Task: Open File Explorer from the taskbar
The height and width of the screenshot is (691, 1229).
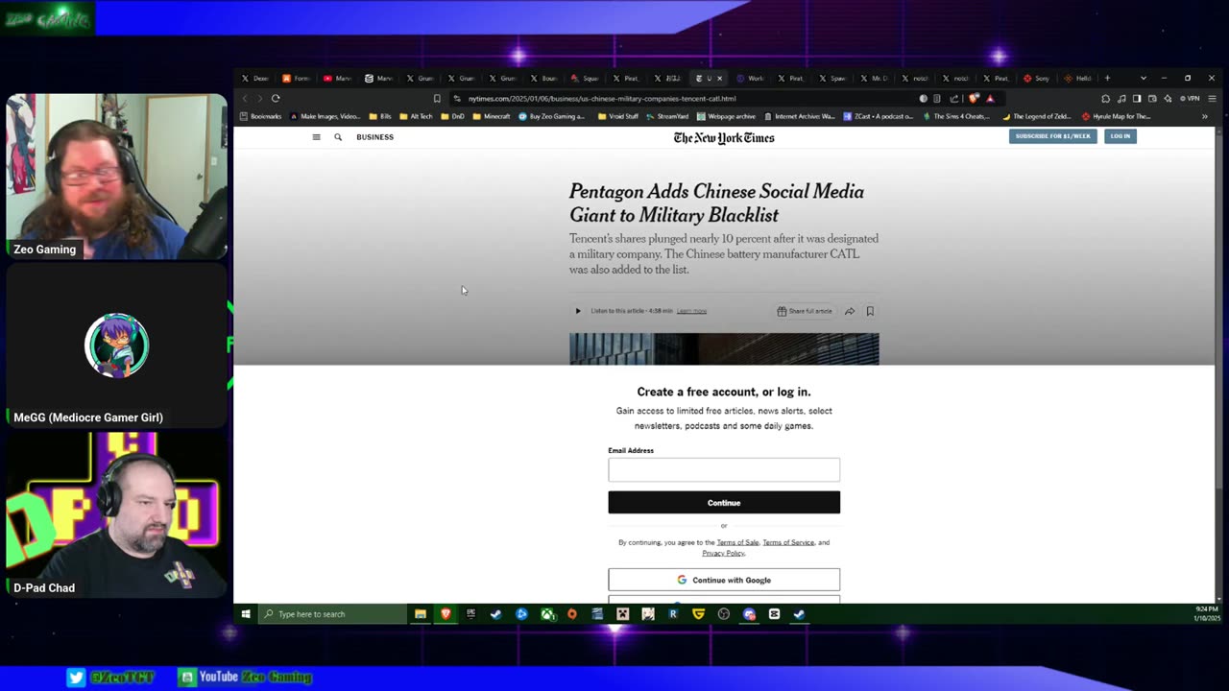Action: pyautogui.click(x=421, y=614)
